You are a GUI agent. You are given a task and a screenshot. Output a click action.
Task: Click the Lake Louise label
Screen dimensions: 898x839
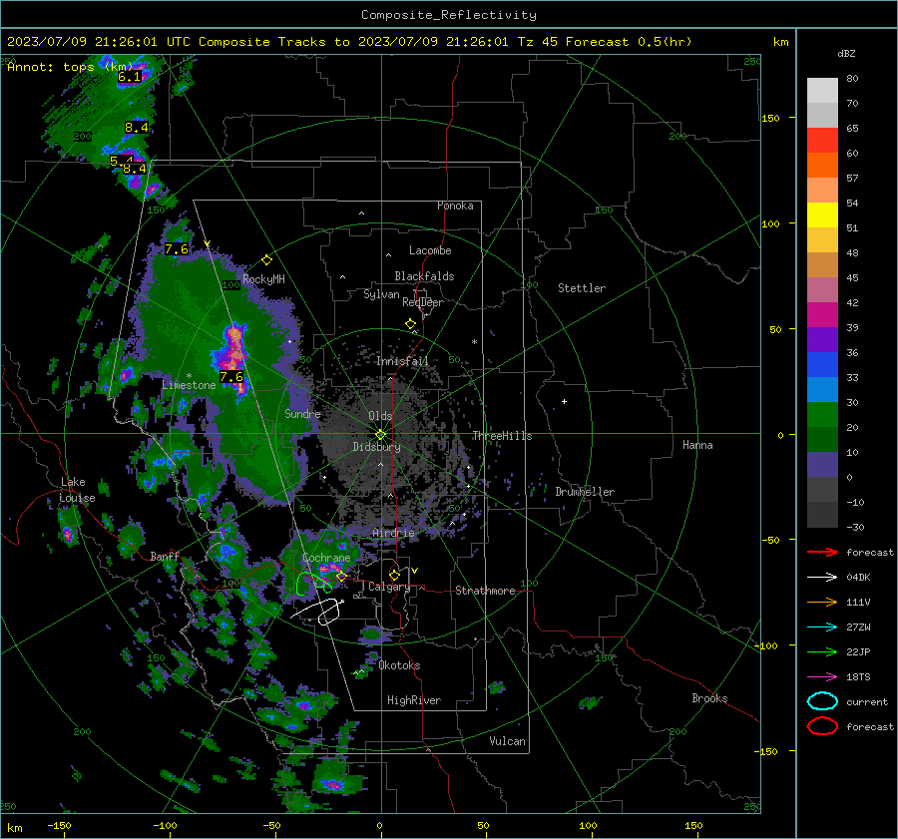[77, 490]
